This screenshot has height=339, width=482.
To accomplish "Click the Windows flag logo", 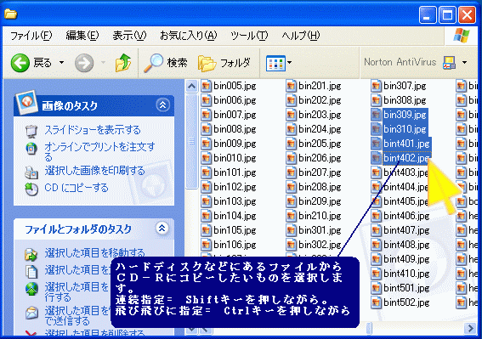I will pyautogui.click(x=461, y=36).
